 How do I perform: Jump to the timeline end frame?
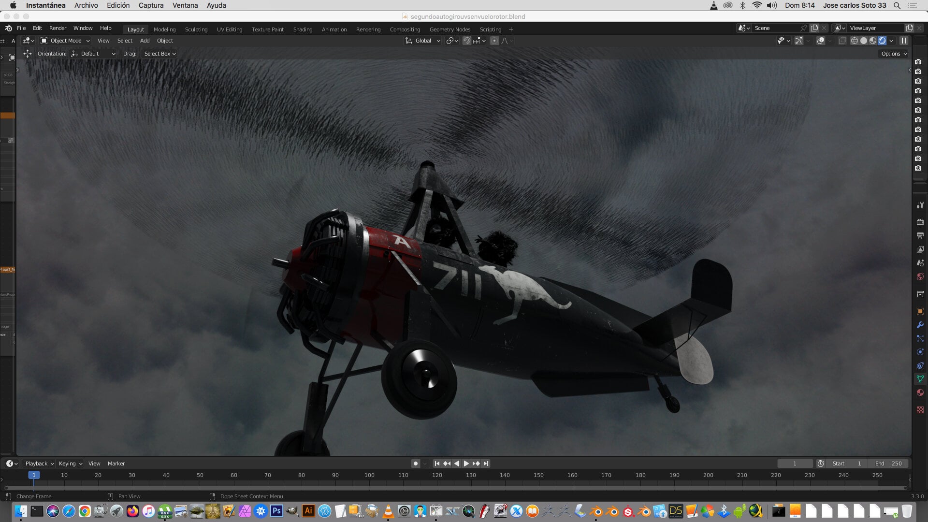click(486, 464)
